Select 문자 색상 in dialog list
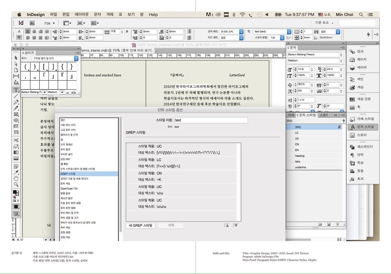The height and width of the screenshot is (274, 391). pos(89,184)
